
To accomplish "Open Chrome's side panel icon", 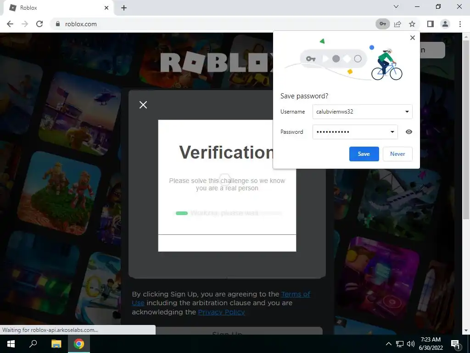I will coord(431,24).
